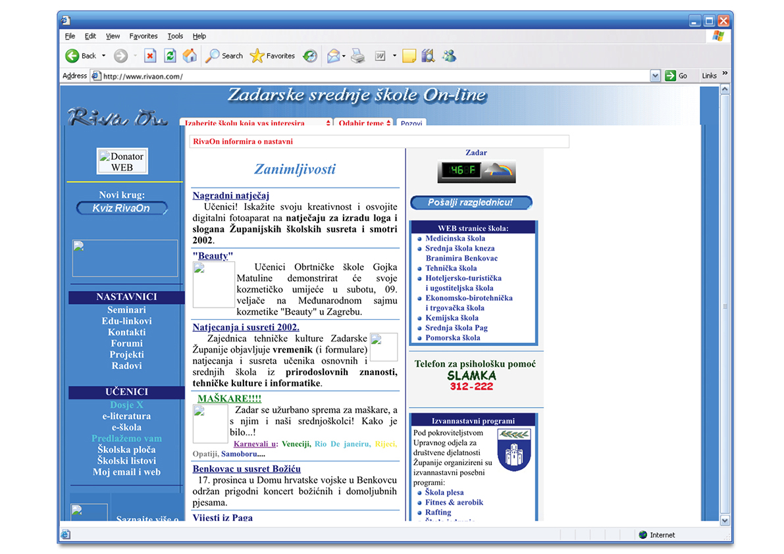The width and height of the screenshot is (784, 554).
Task: Print the current page
Action: 357,55
